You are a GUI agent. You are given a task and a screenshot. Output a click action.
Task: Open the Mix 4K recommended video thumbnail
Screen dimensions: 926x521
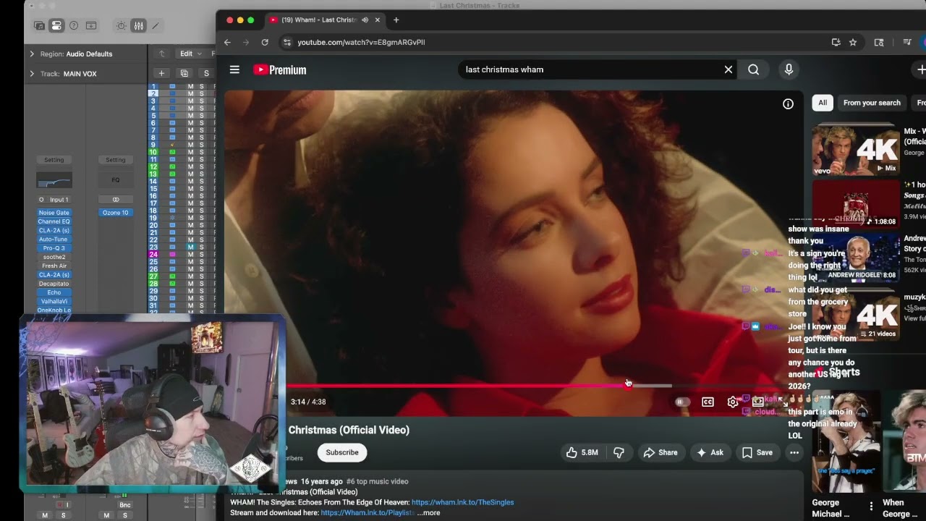click(856, 150)
